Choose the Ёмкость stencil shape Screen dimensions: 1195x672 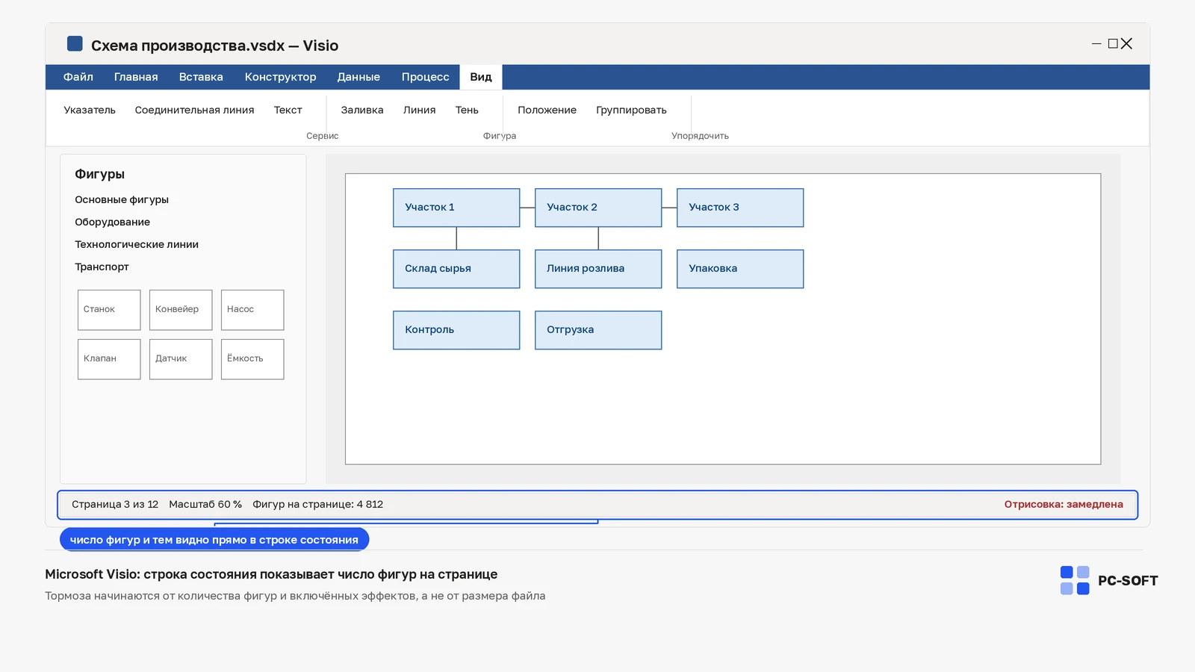click(x=252, y=359)
